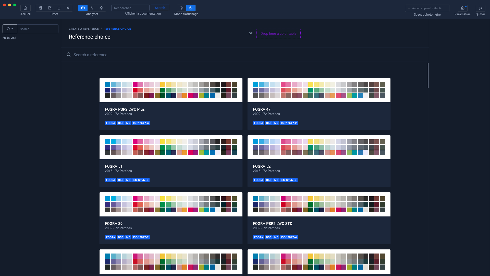Open Paramètres gear icon

tap(462, 8)
